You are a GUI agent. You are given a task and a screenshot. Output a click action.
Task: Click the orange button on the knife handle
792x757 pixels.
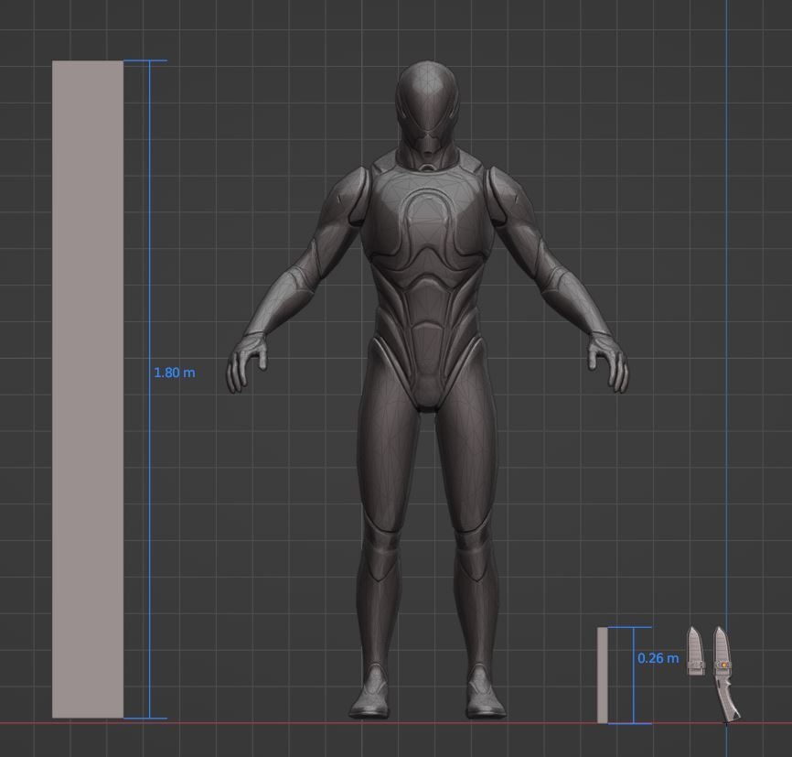coord(723,665)
